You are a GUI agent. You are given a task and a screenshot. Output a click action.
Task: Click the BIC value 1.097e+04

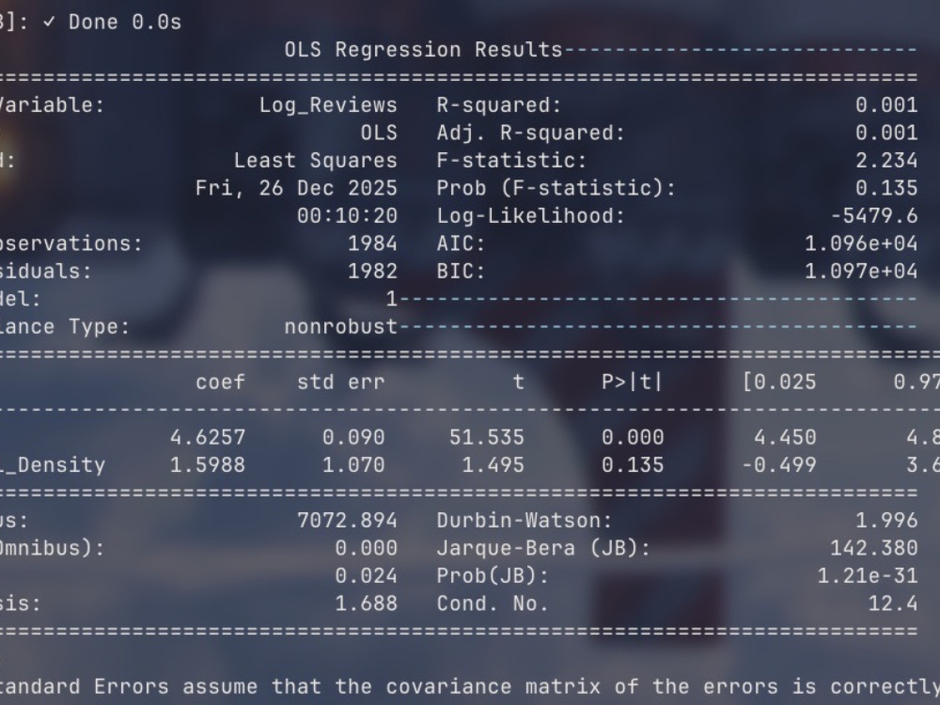861,271
